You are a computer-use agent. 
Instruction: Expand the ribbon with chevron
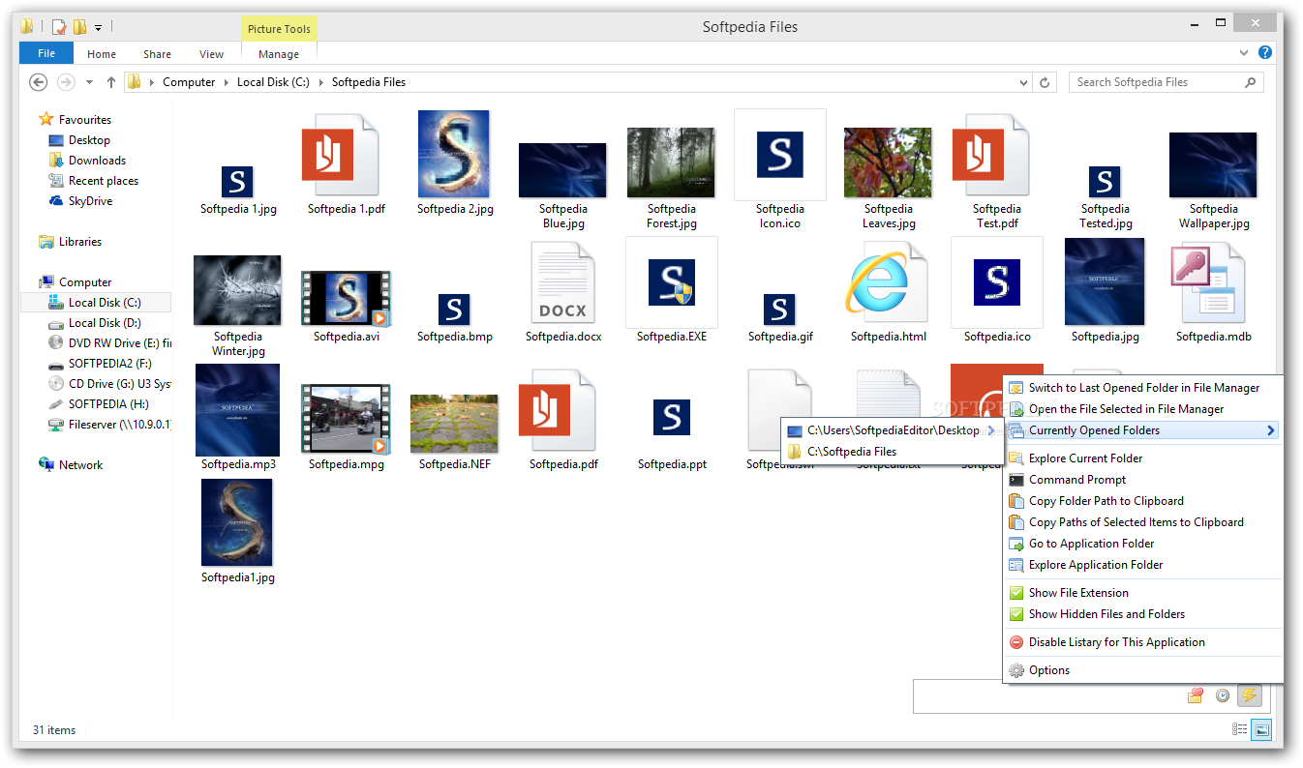[x=1244, y=52]
